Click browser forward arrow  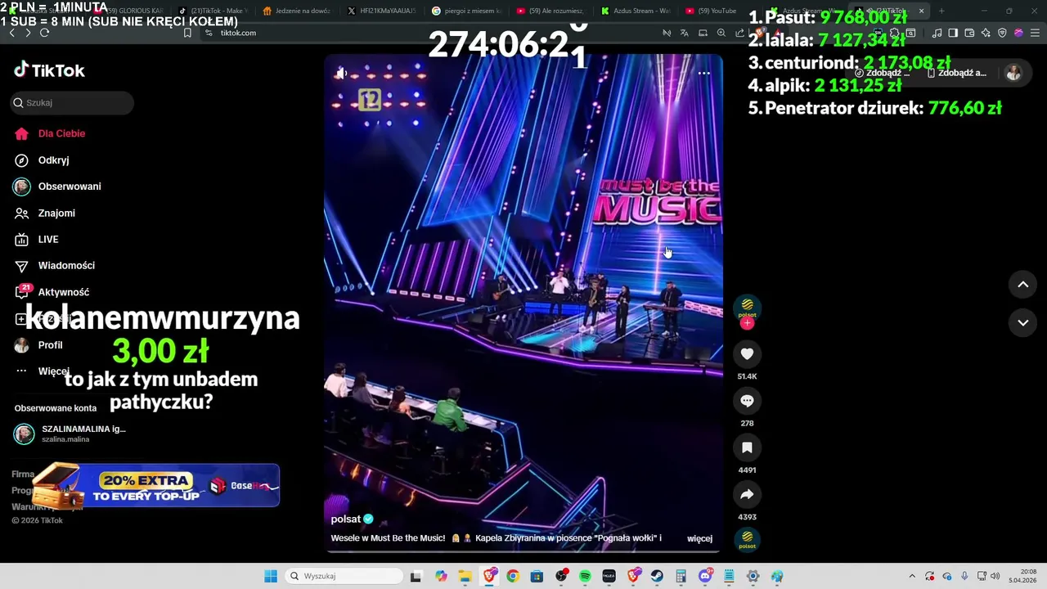tap(28, 33)
